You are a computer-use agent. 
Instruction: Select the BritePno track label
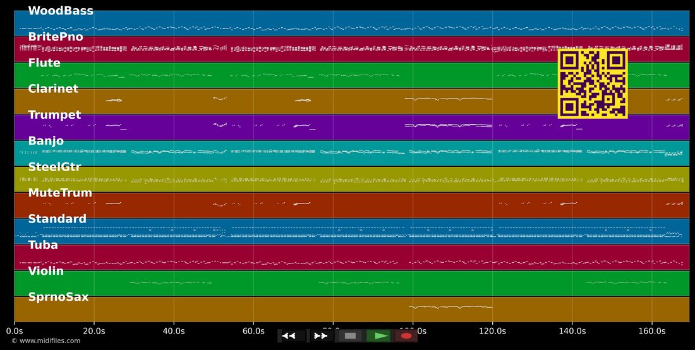click(x=56, y=37)
